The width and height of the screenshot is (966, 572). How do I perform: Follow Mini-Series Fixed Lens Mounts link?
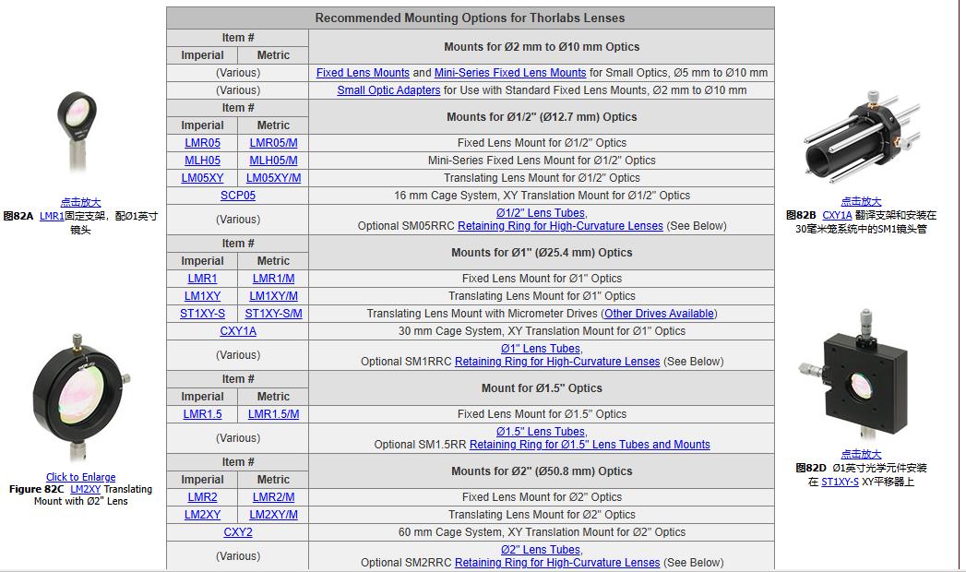pyautogui.click(x=510, y=73)
